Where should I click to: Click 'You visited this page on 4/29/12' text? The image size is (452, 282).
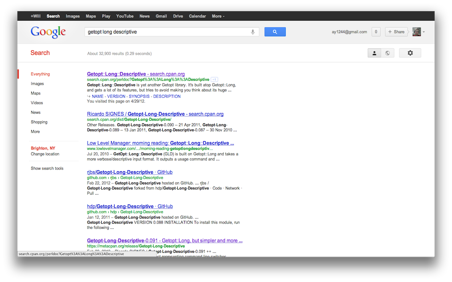point(116,101)
